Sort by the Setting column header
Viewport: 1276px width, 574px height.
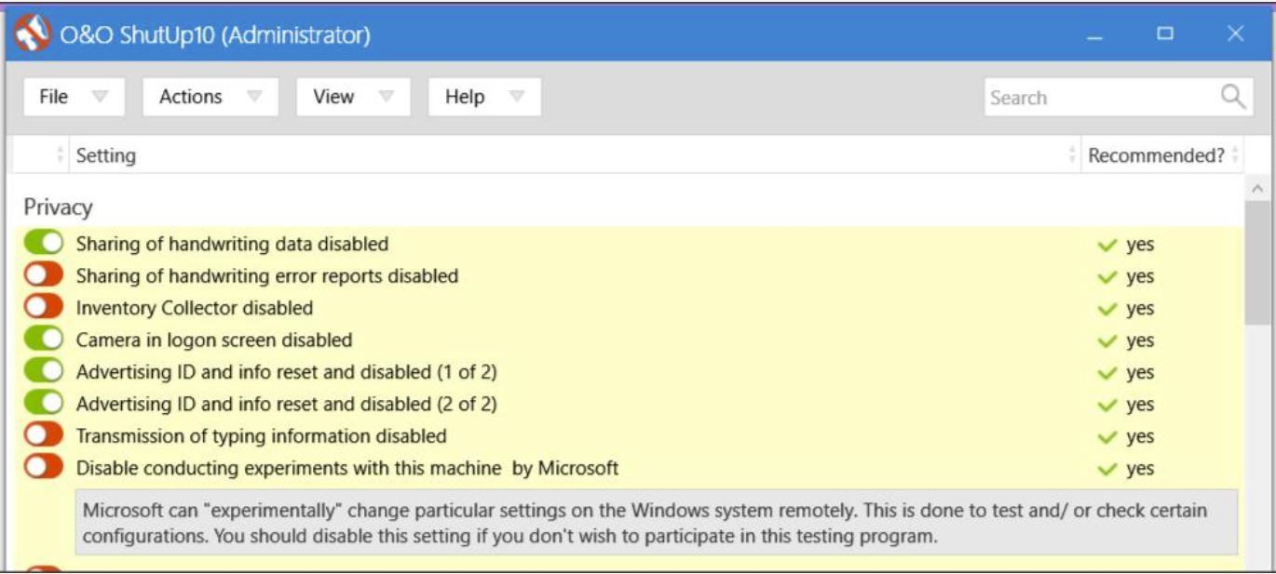coord(106,155)
